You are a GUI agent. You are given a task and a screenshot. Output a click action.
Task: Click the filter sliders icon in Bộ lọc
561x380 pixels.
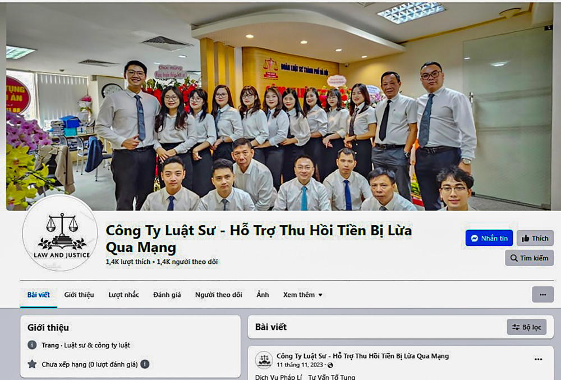(516, 327)
